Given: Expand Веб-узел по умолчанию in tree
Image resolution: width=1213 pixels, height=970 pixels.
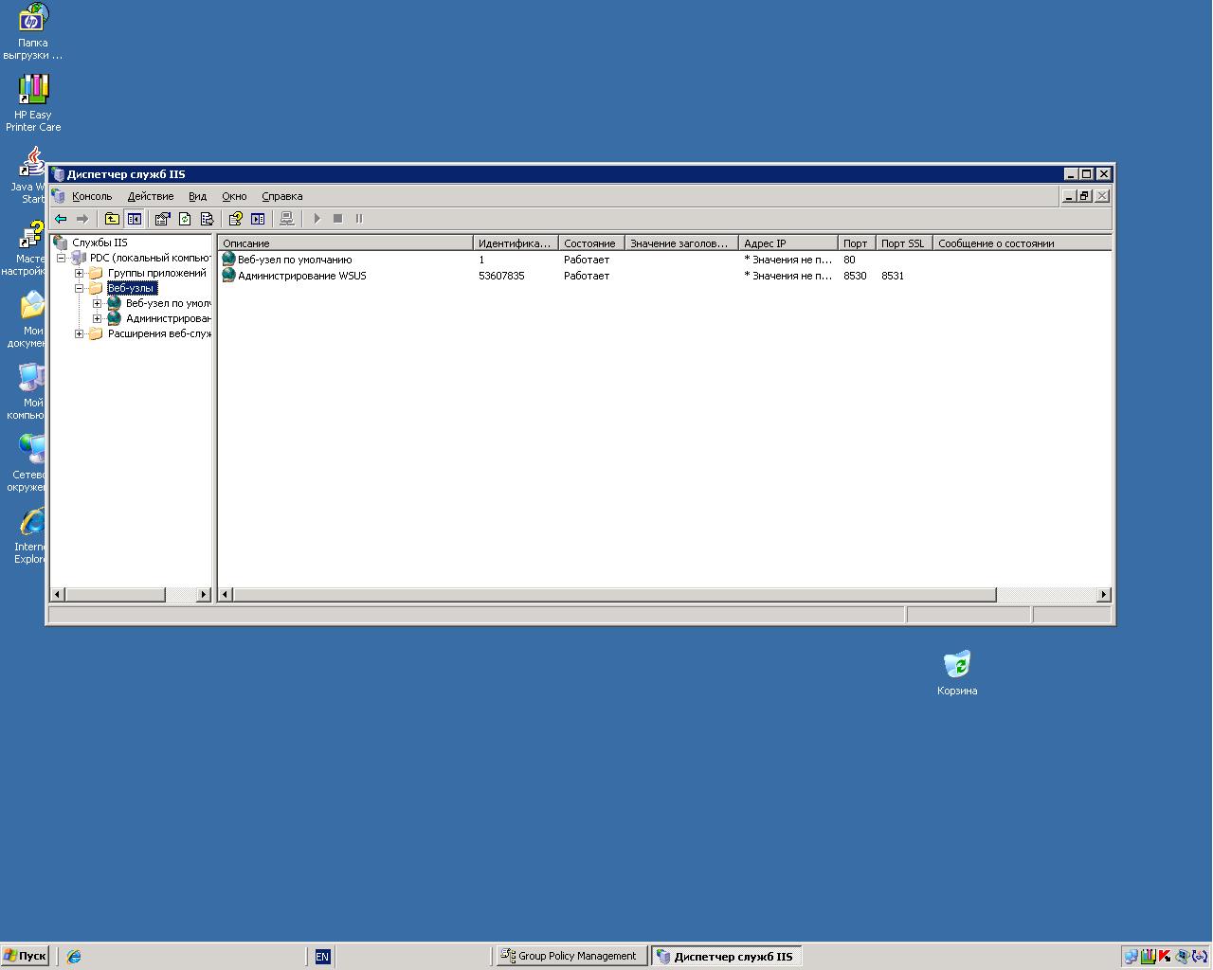Looking at the screenshot, I should [x=97, y=303].
